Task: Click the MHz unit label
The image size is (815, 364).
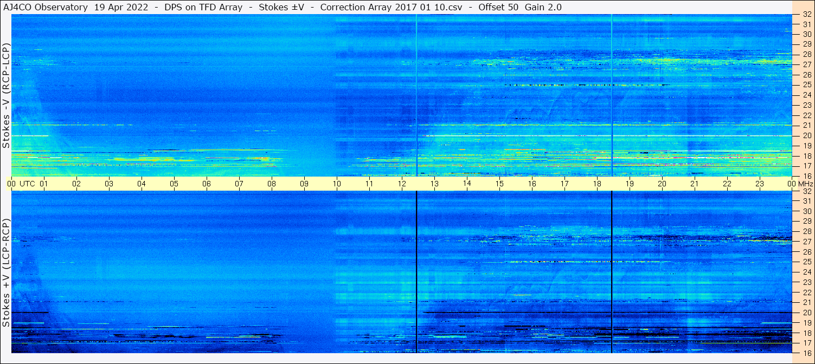Action: tap(805, 184)
